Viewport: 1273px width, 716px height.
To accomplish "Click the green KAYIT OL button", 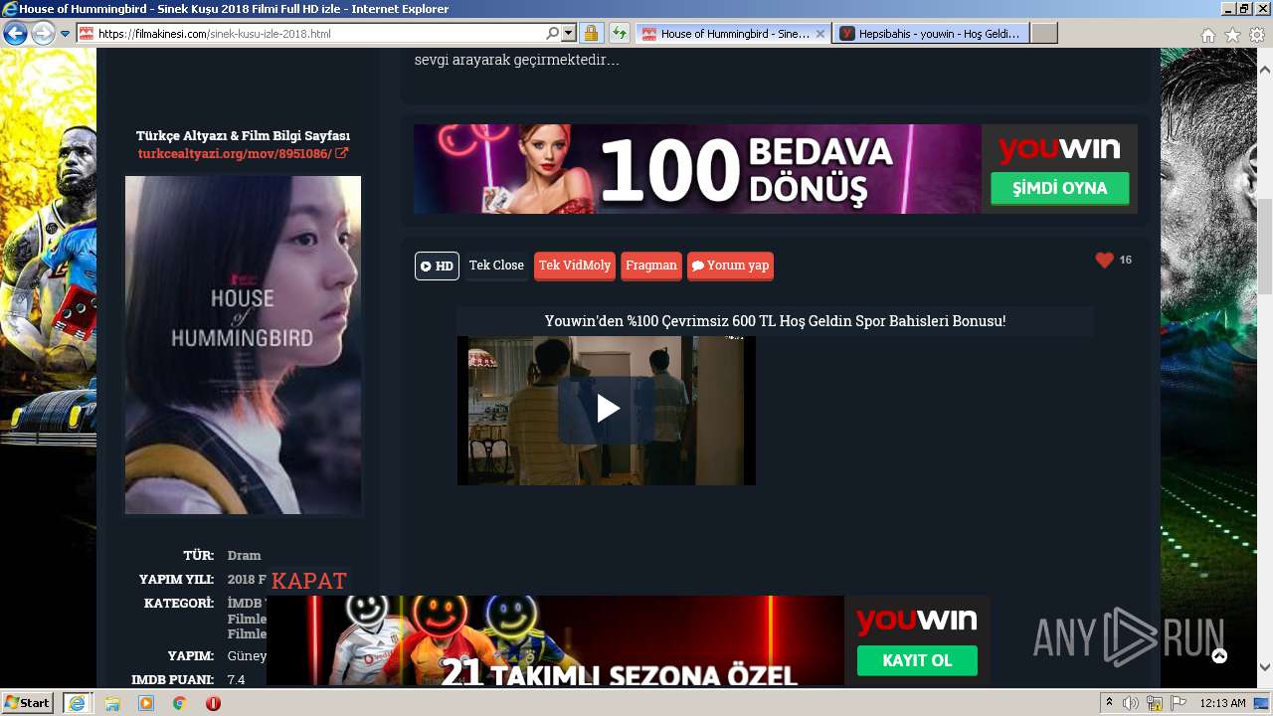I will pos(917,661).
